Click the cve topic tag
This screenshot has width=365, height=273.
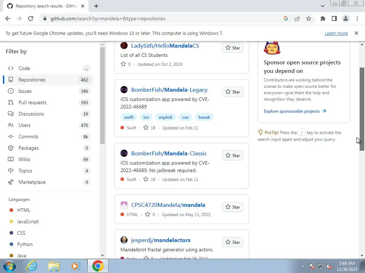[x=185, y=117]
